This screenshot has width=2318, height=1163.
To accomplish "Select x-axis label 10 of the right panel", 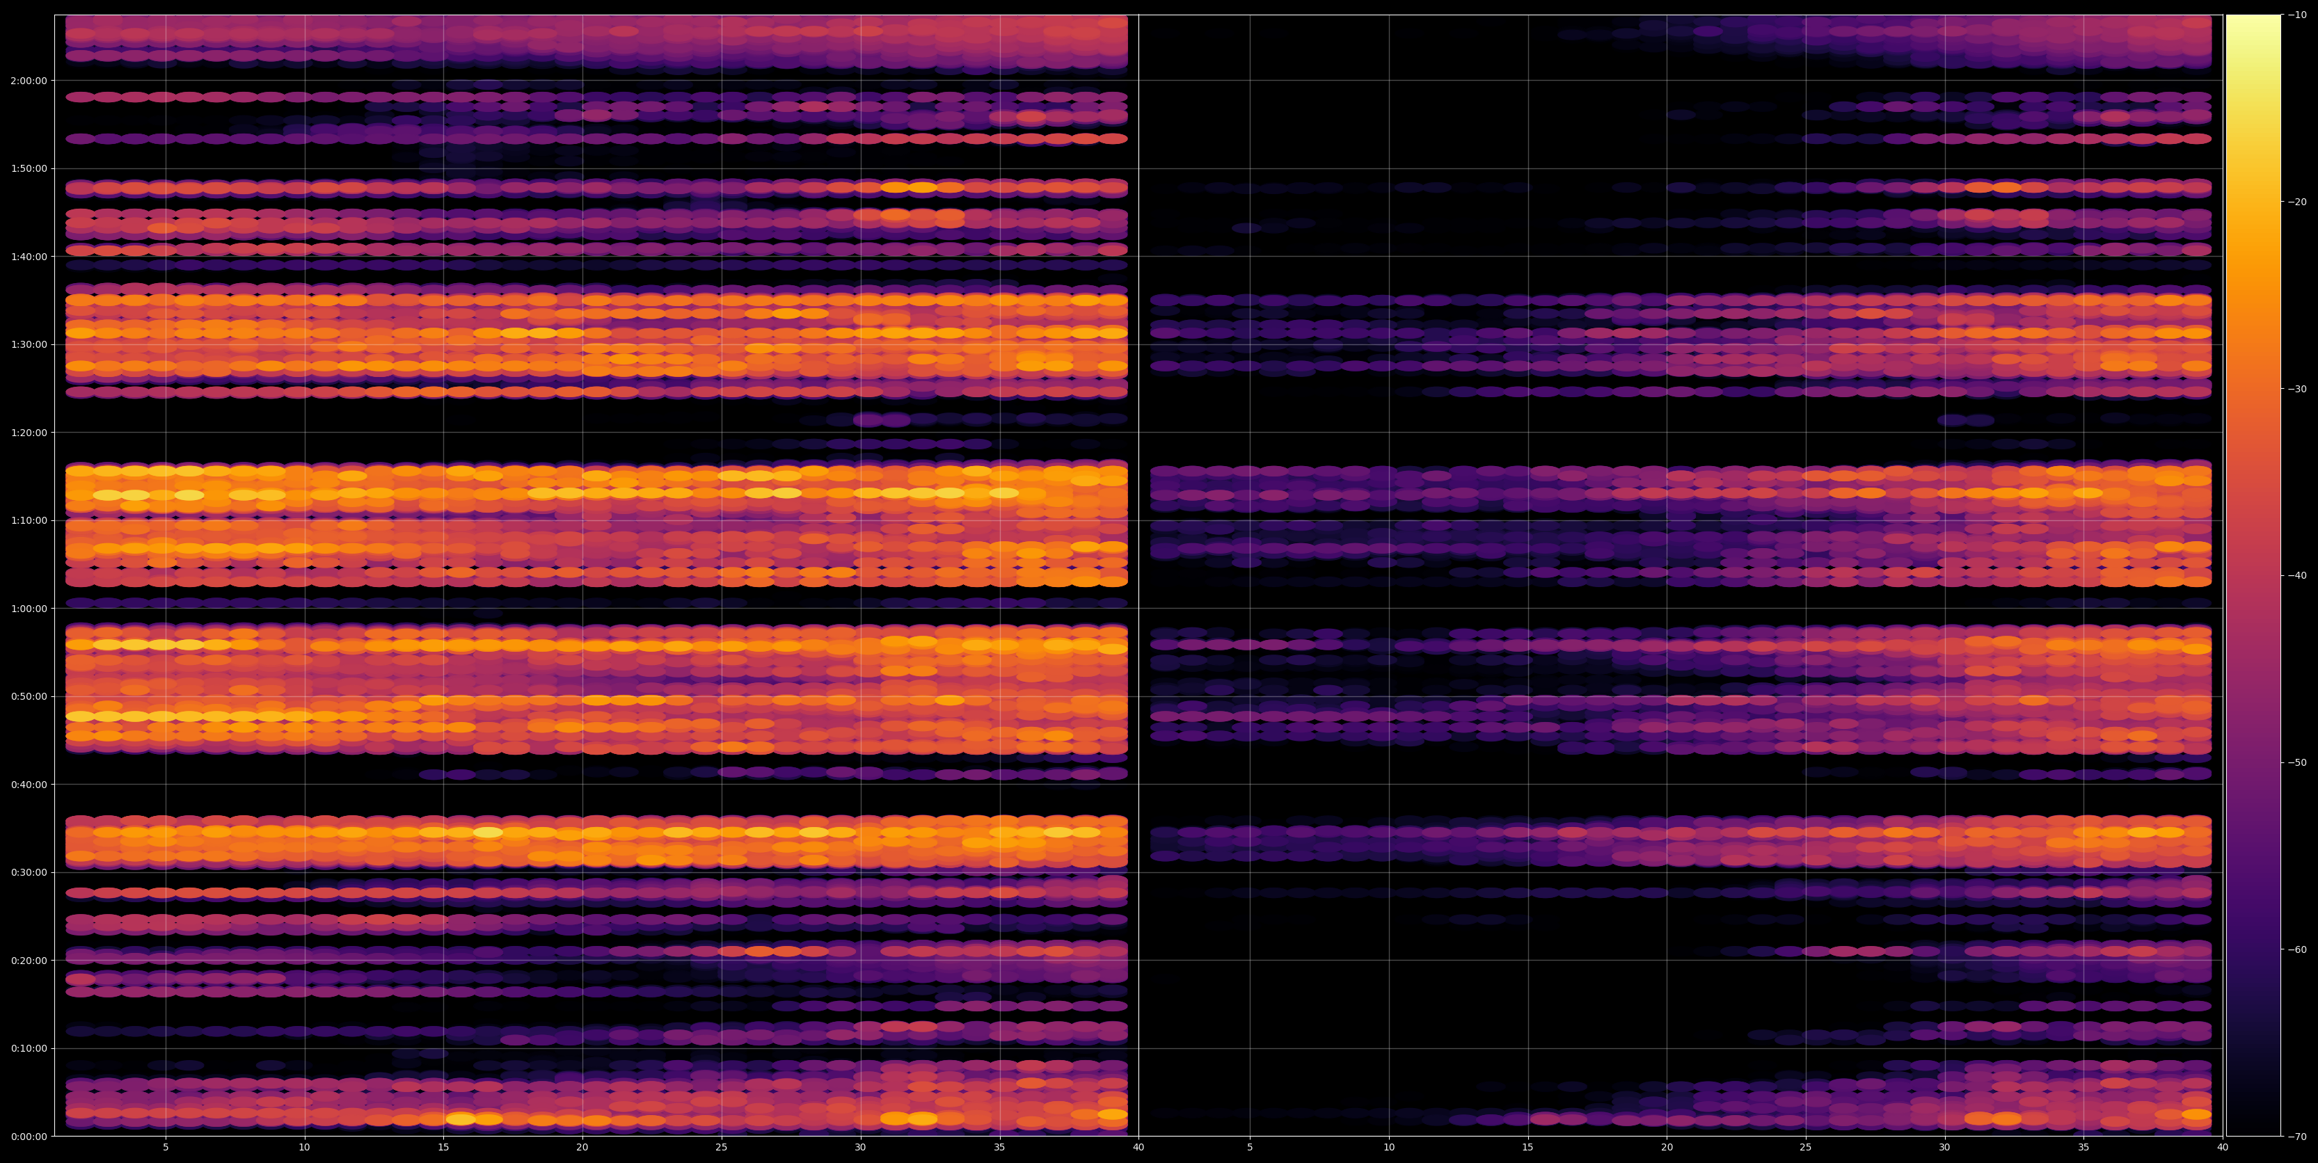I will (1388, 1148).
